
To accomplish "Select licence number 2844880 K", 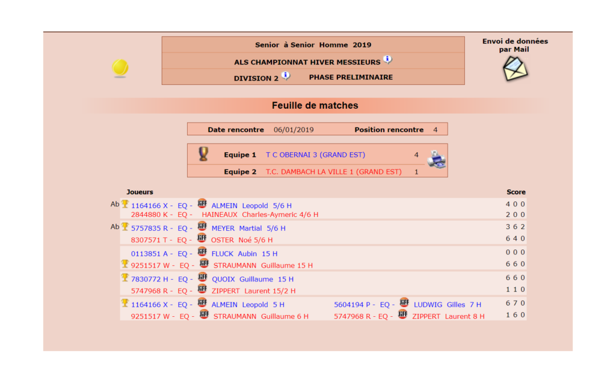I will pos(149,215).
